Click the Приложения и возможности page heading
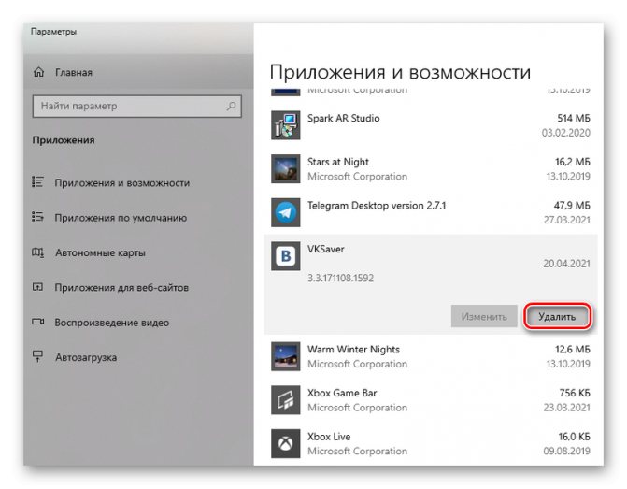The height and width of the screenshot is (489, 627). [400, 72]
